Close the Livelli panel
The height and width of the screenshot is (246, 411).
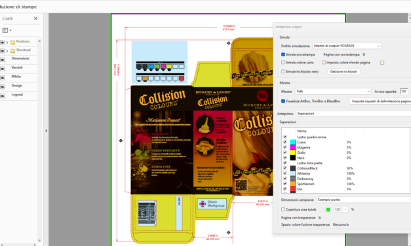coord(35,18)
